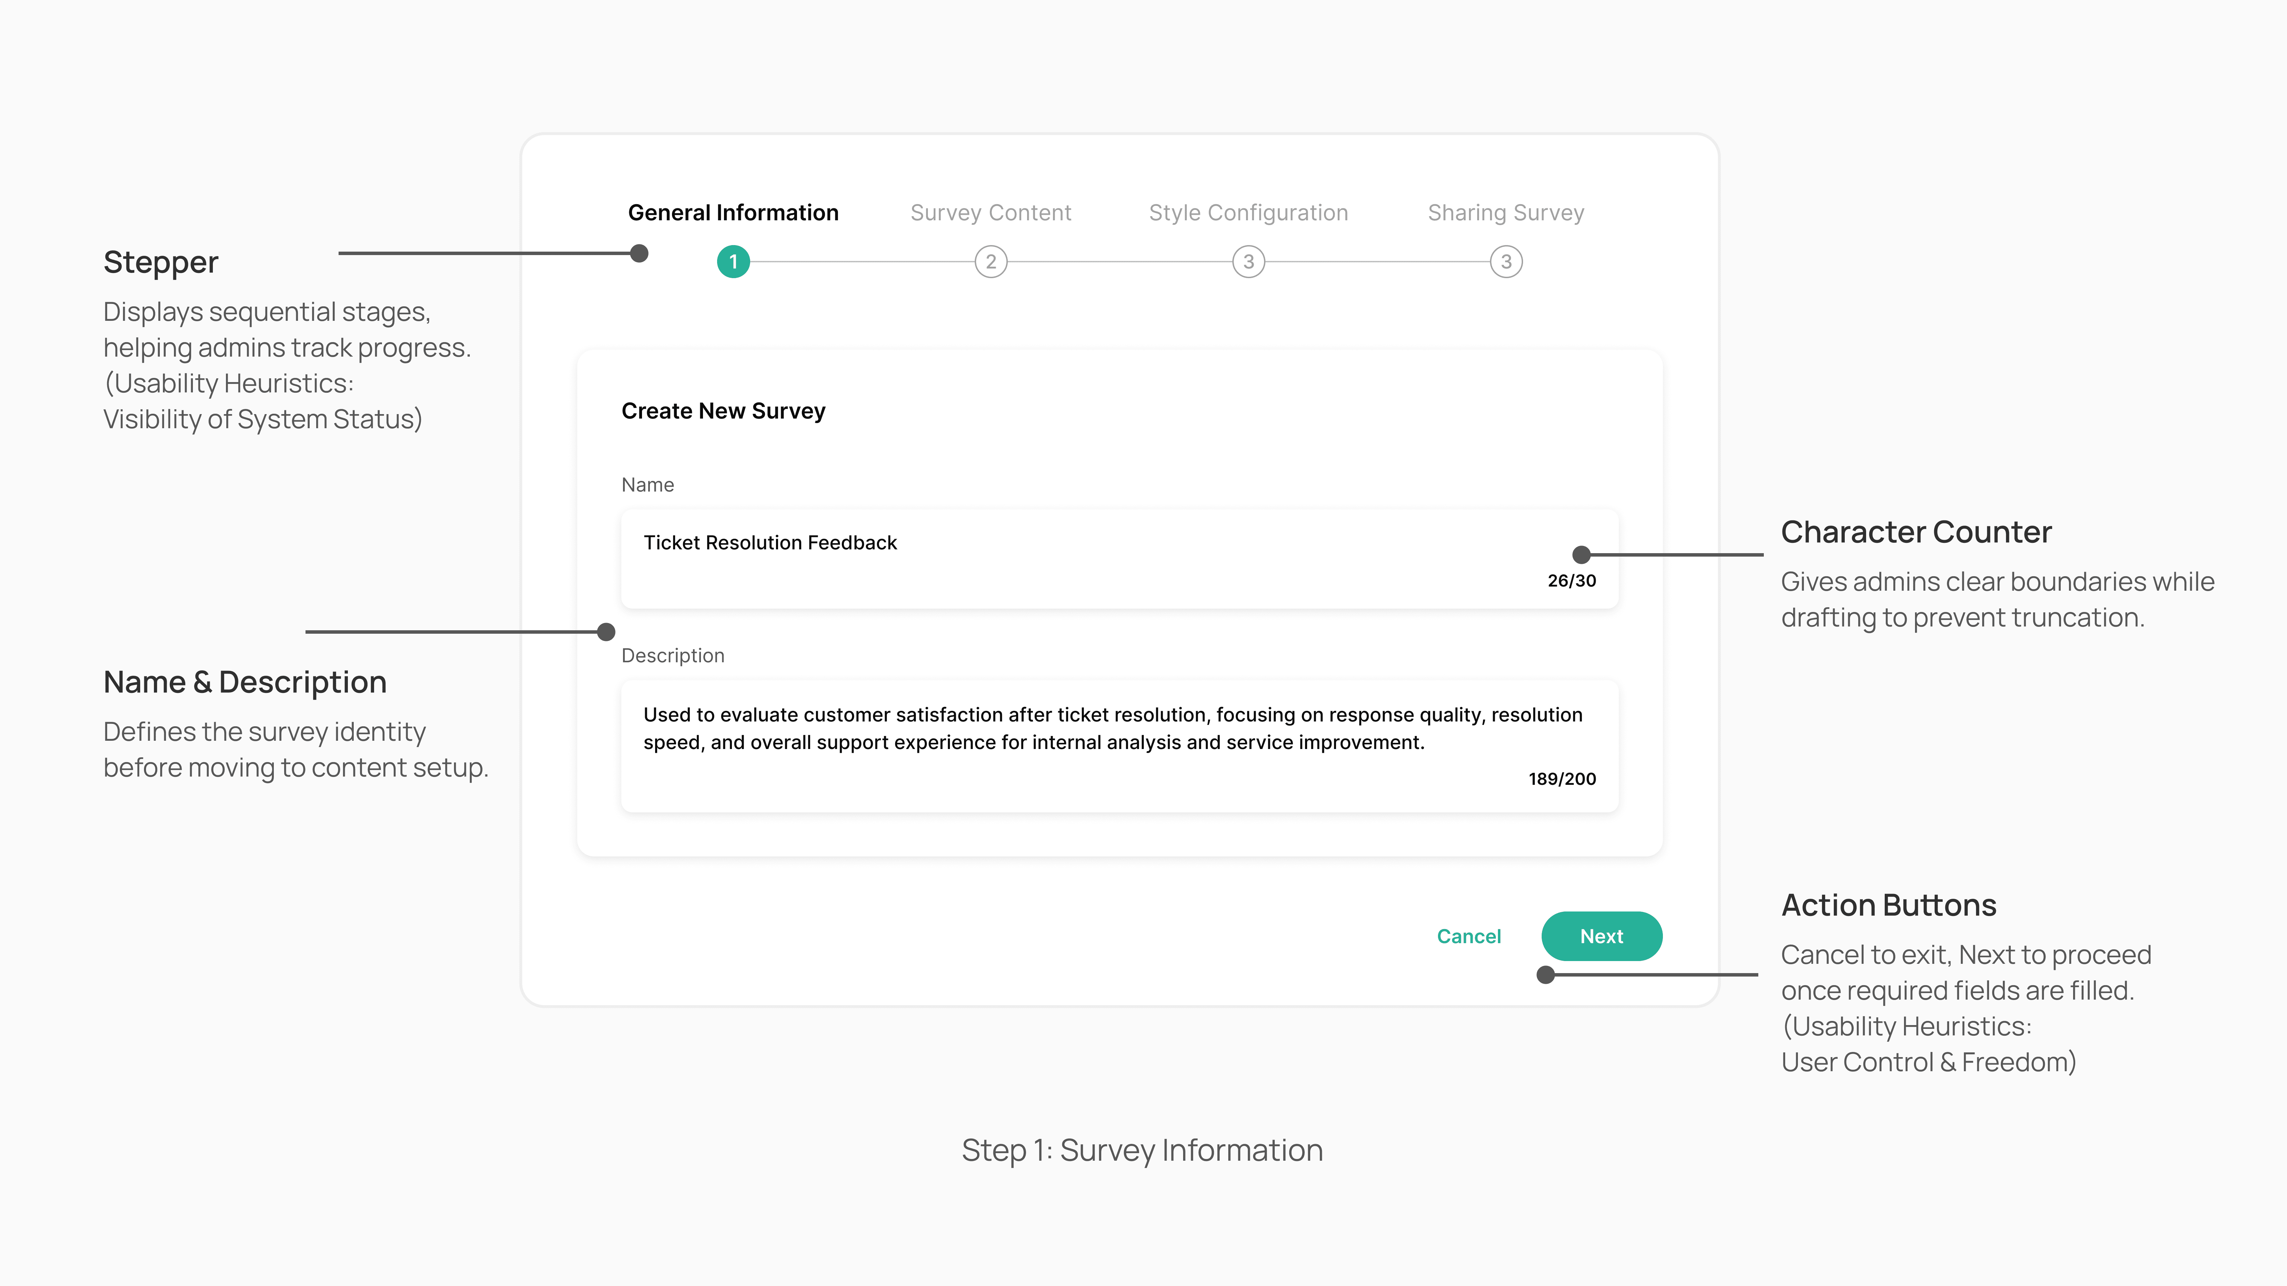This screenshot has height=1286, width=2287.
Task: Select the step 2 circle under Survey Content
Action: 991,262
